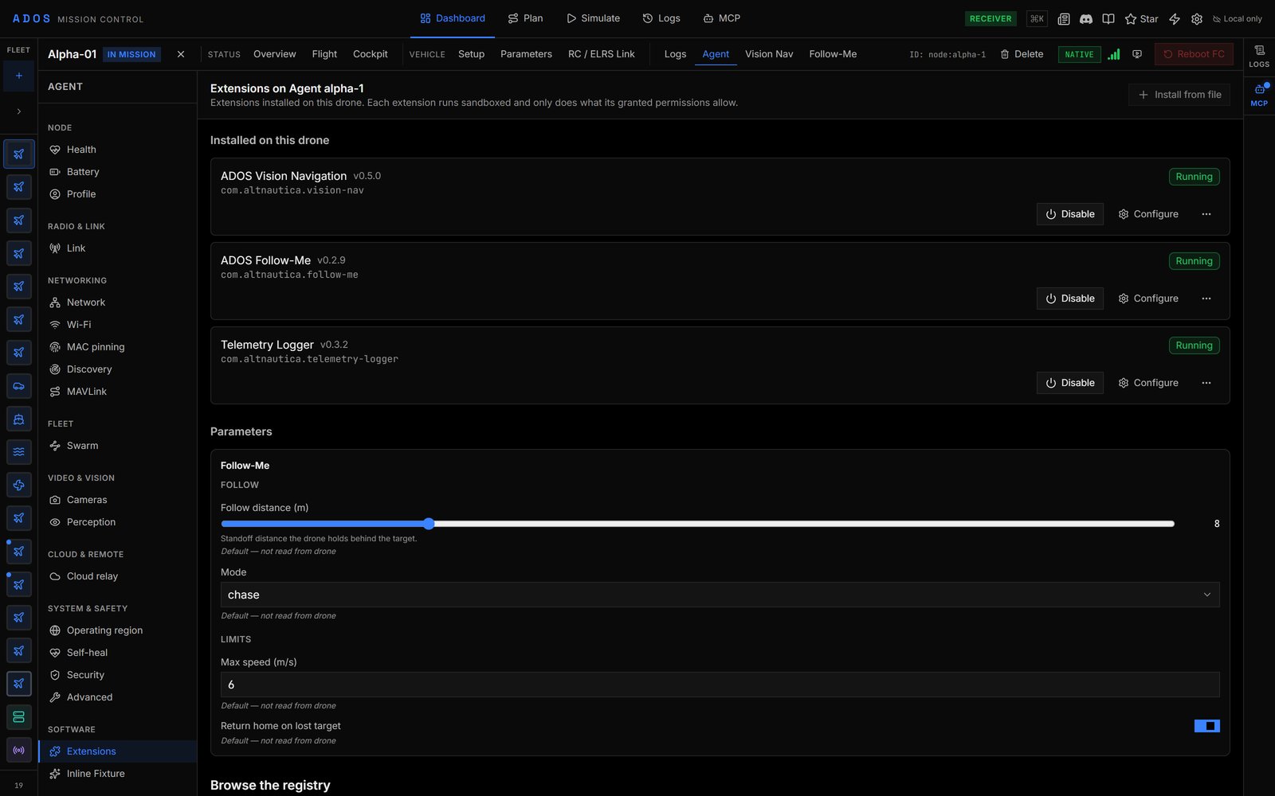This screenshot has height=796, width=1275.
Task: Disable the ADOS Follow-Me extension
Action: tap(1069, 298)
